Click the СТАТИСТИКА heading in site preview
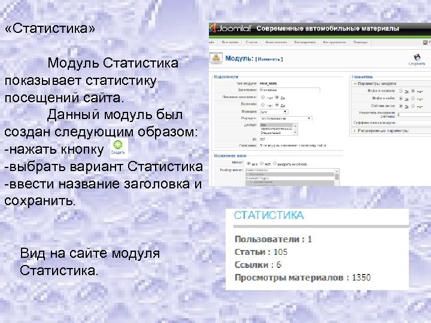Image resolution: width=431 pixels, height=323 pixels. click(269, 215)
